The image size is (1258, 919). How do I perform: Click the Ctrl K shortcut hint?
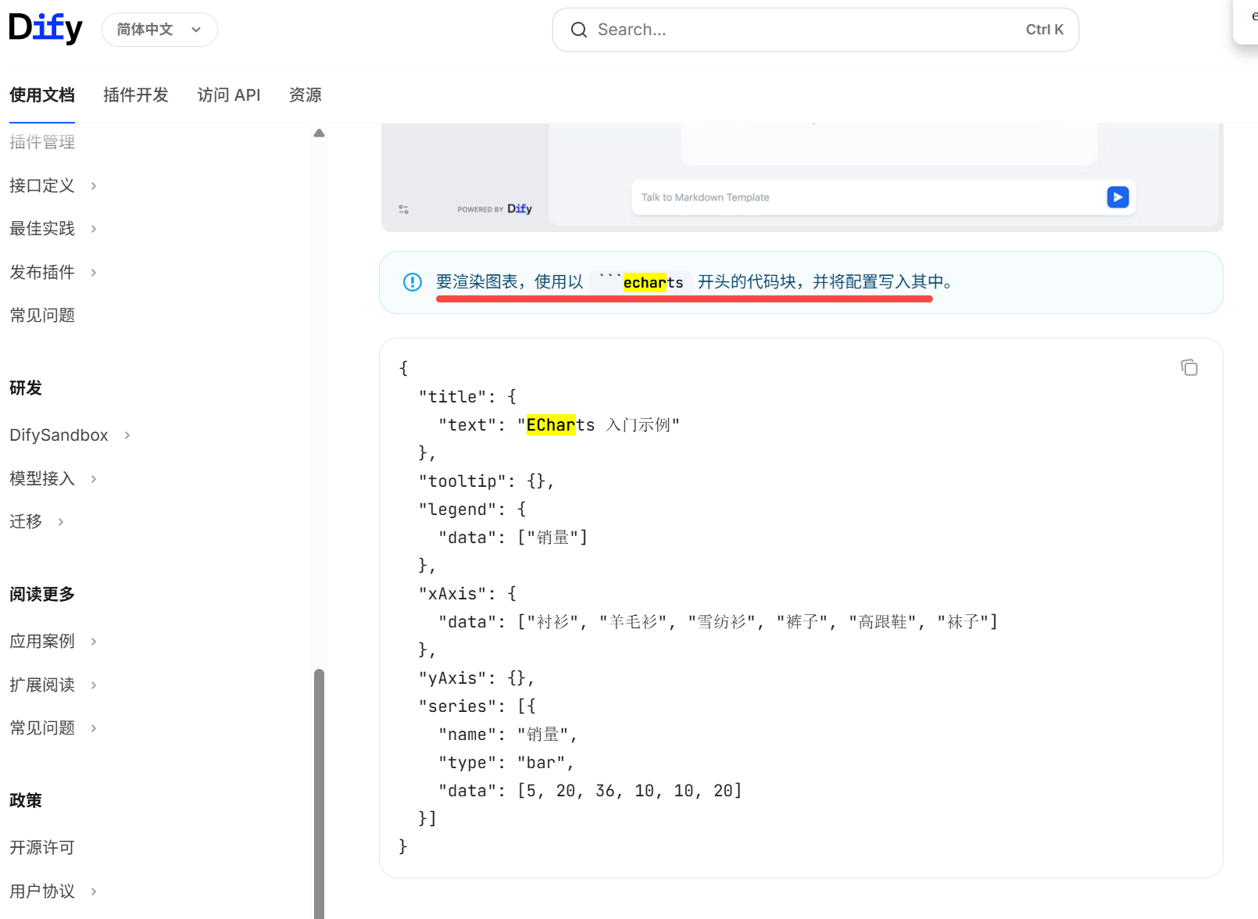[x=1045, y=30]
